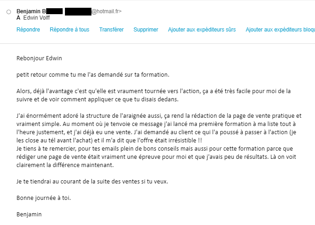Image resolution: width=315 pixels, height=225 pixels.
Task: Click the "Bonne journée à toi" line
Action: [43, 198]
